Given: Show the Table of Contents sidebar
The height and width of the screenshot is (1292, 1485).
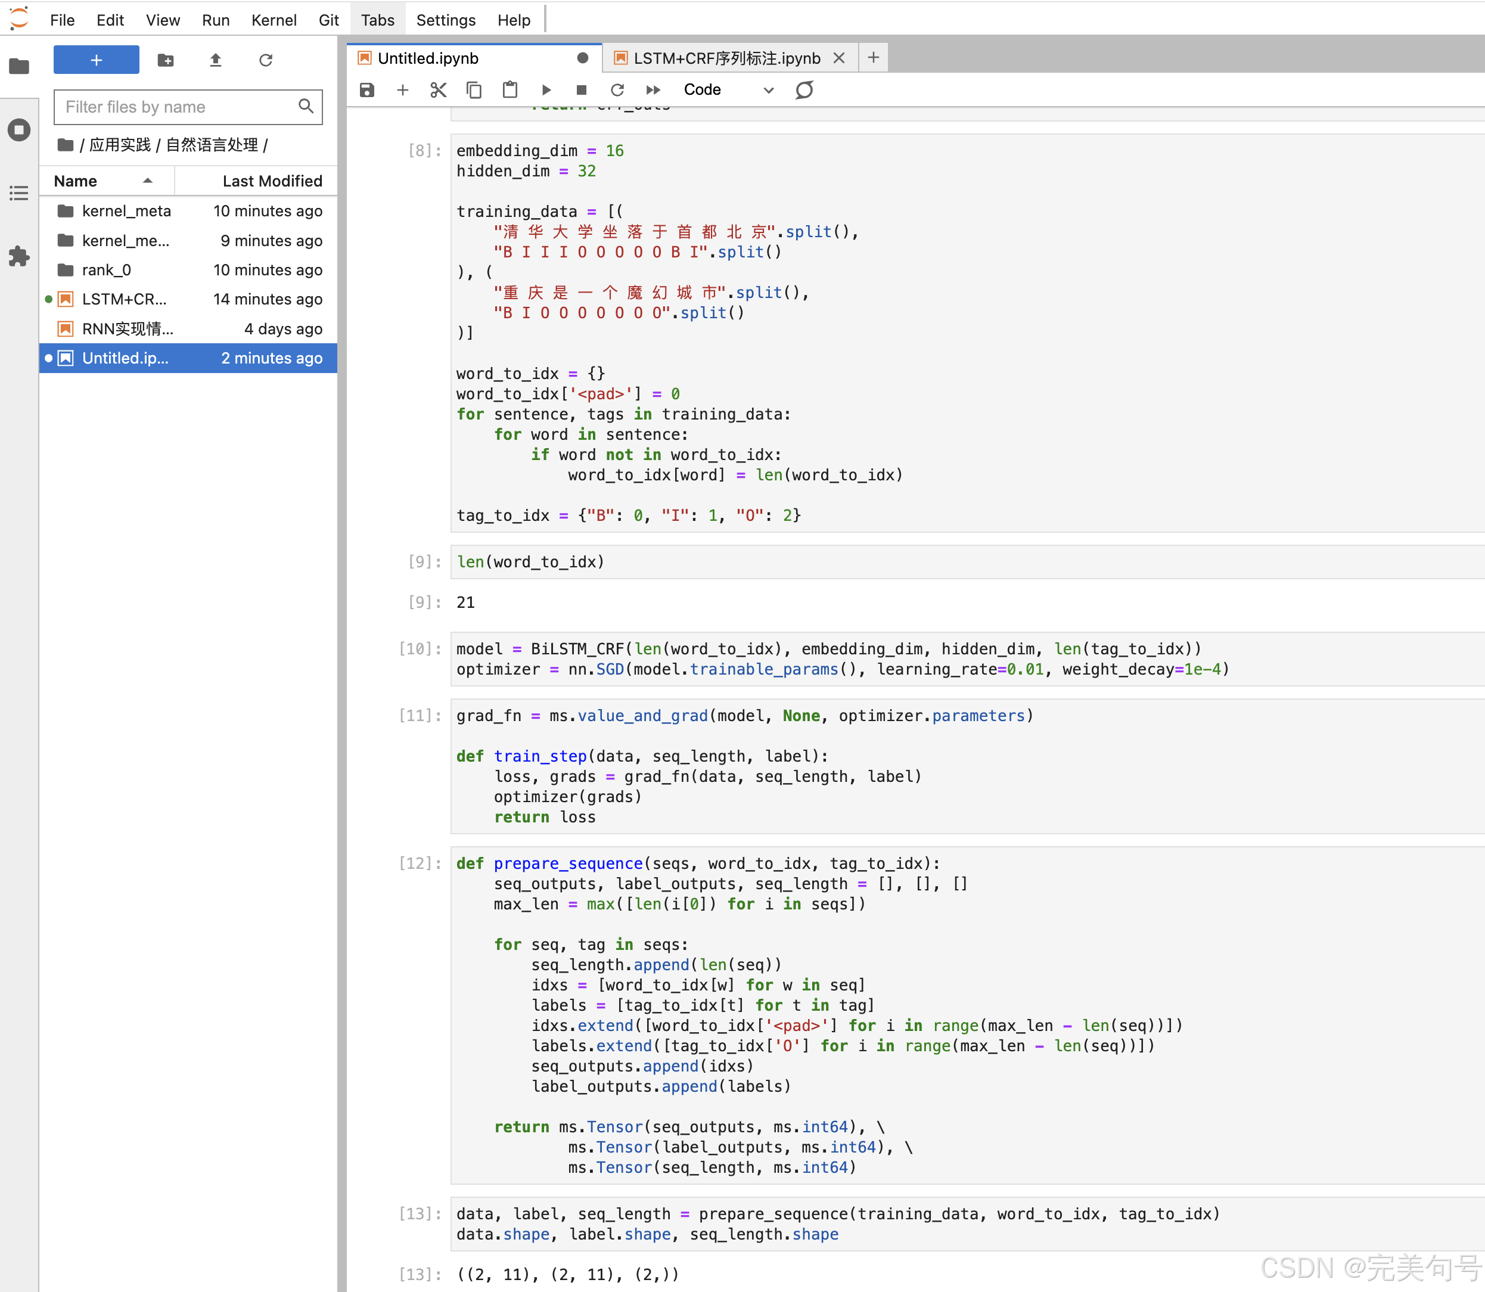Looking at the screenshot, I should [x=20, y=193].
